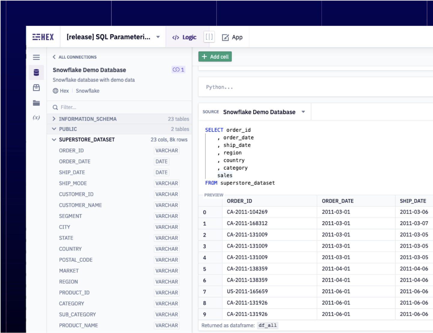The width and height of the screenshot is (433, 333).
Task: Open the Snowflake Demo Database source dropdown
Action: point(303,112)
